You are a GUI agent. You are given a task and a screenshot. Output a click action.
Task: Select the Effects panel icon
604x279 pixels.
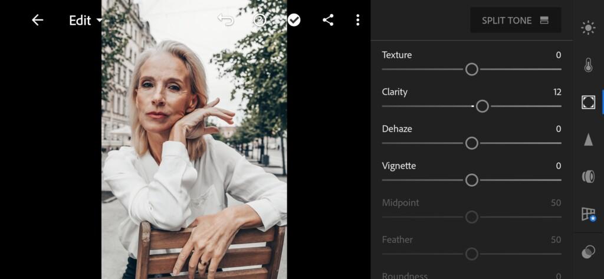point(588,102)
